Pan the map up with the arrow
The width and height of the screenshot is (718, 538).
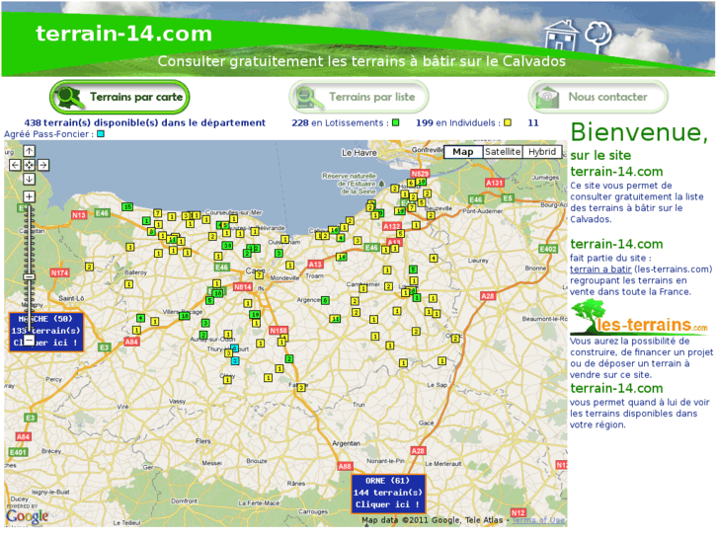coord(29,151)
